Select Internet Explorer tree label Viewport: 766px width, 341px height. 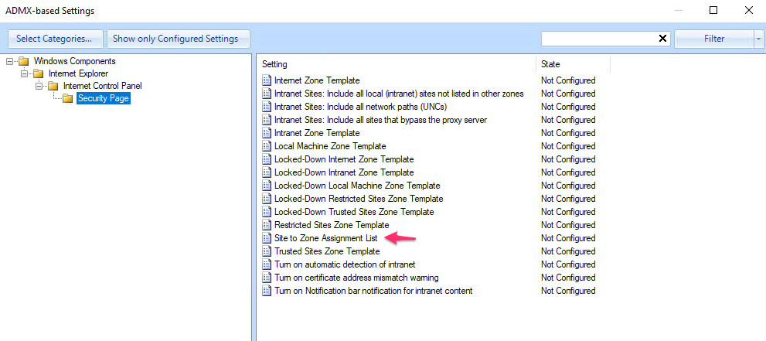(79, 73)
